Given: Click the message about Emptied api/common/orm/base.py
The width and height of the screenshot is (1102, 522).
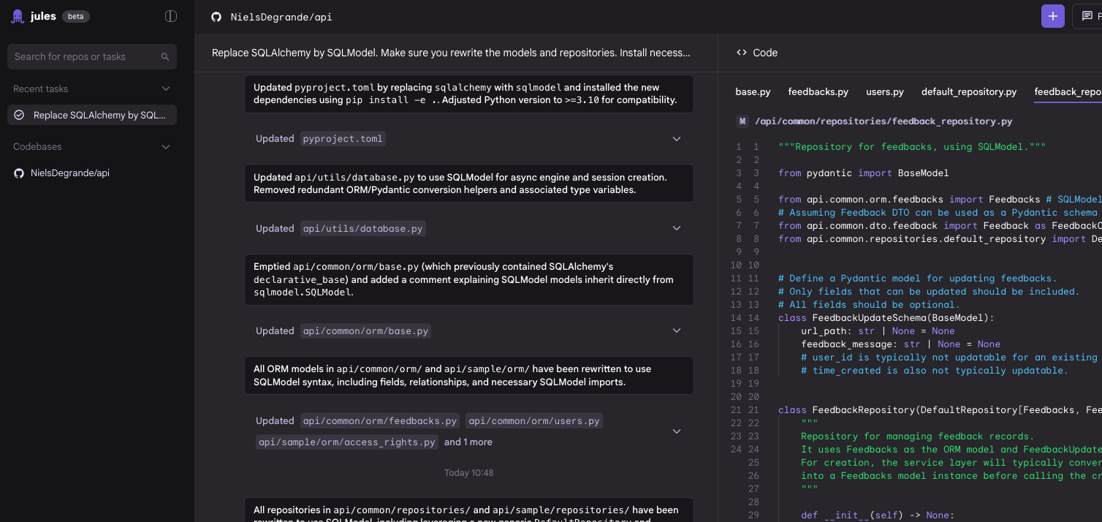Looking at the screenshot, I should tap(468, 279).
